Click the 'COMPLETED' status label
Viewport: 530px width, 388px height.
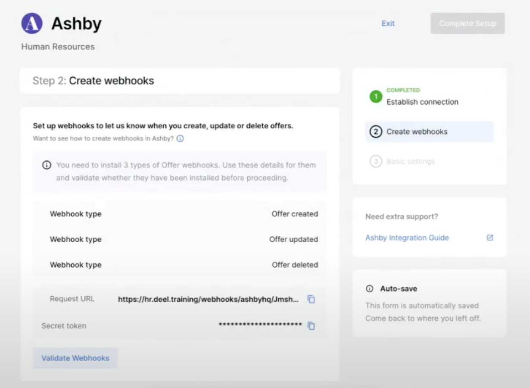click(x=403, y=90)
